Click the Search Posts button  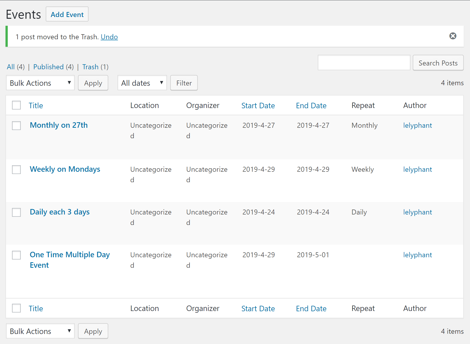click(438, 63)
